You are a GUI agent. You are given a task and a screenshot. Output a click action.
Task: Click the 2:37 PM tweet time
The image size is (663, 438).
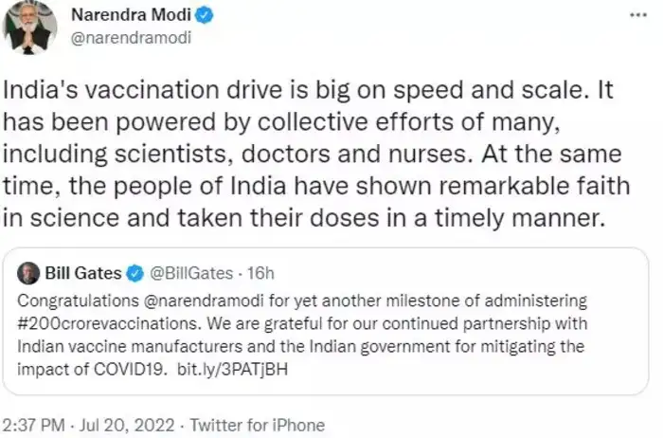click(32, 426)
